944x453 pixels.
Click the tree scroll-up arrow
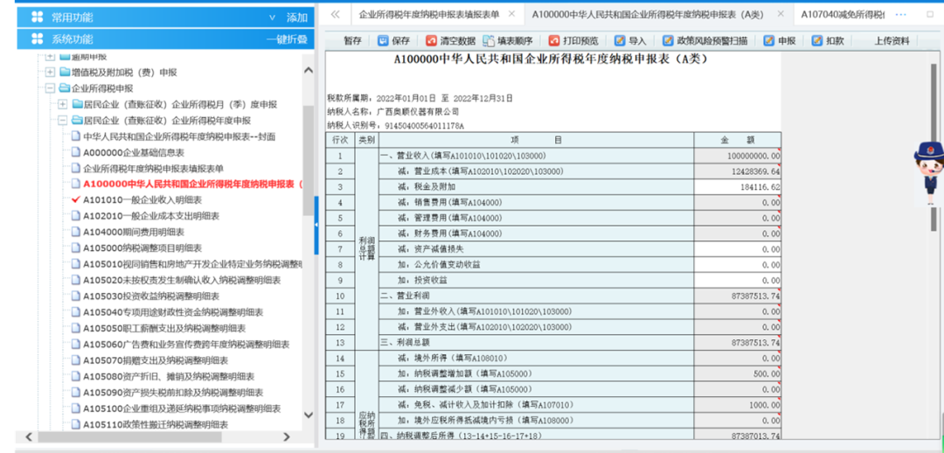[x=309, y=71]
